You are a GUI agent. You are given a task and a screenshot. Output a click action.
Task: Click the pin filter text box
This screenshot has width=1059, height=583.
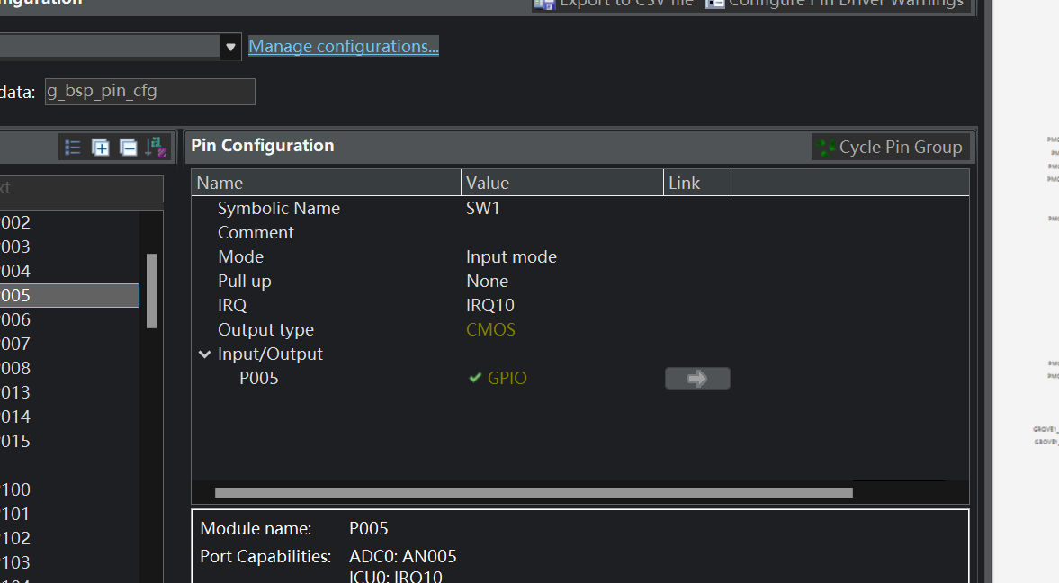click(81, 188)
